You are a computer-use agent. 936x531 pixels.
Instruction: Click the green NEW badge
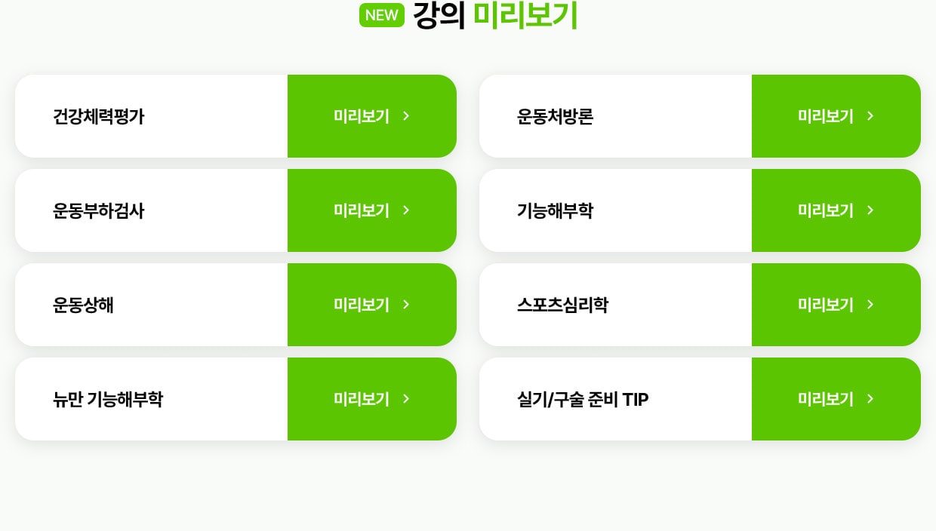point(382,15)
